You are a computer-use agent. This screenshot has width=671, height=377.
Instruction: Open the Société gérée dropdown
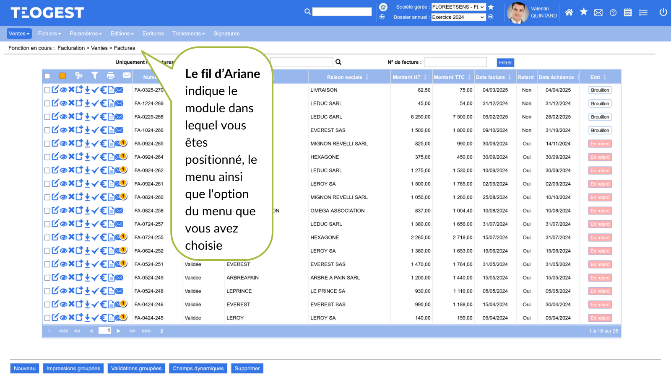tap(458, 7)
